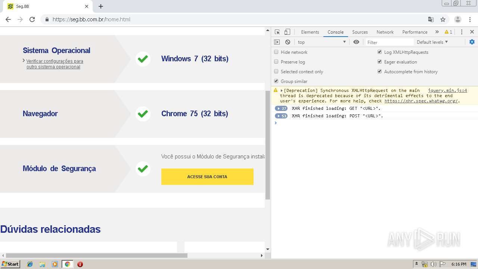478x269 pixels.
Task: Open the media player taskbar icon
Action: 55,264
